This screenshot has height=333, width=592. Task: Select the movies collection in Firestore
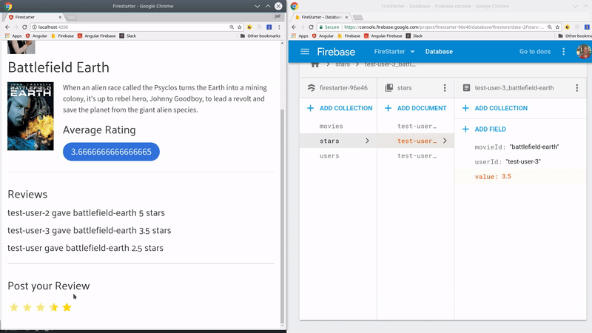(x=331, y=127)
